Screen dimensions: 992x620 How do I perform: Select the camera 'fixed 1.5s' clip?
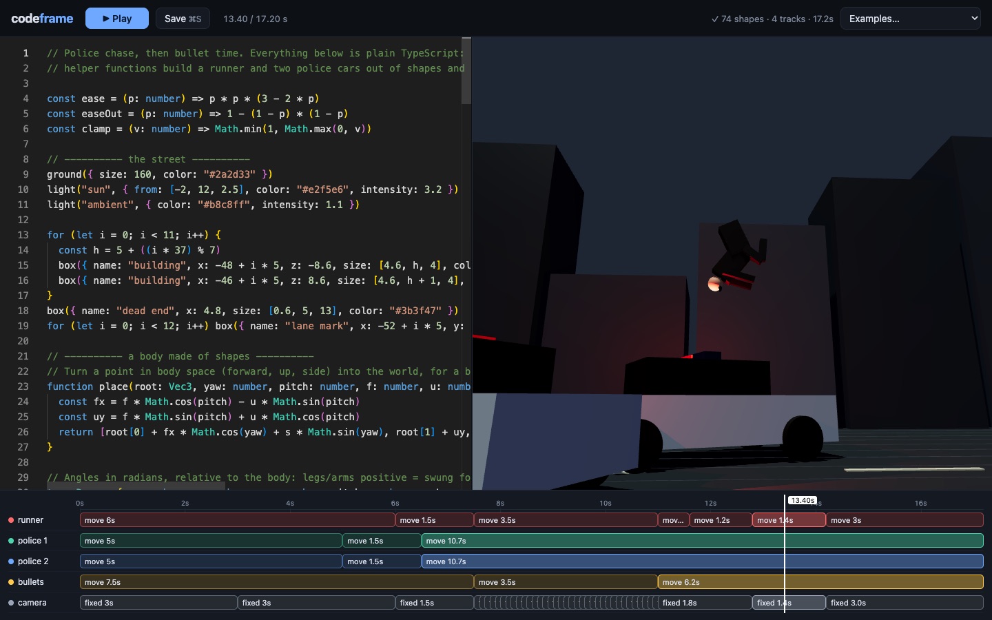coord(434,603)
